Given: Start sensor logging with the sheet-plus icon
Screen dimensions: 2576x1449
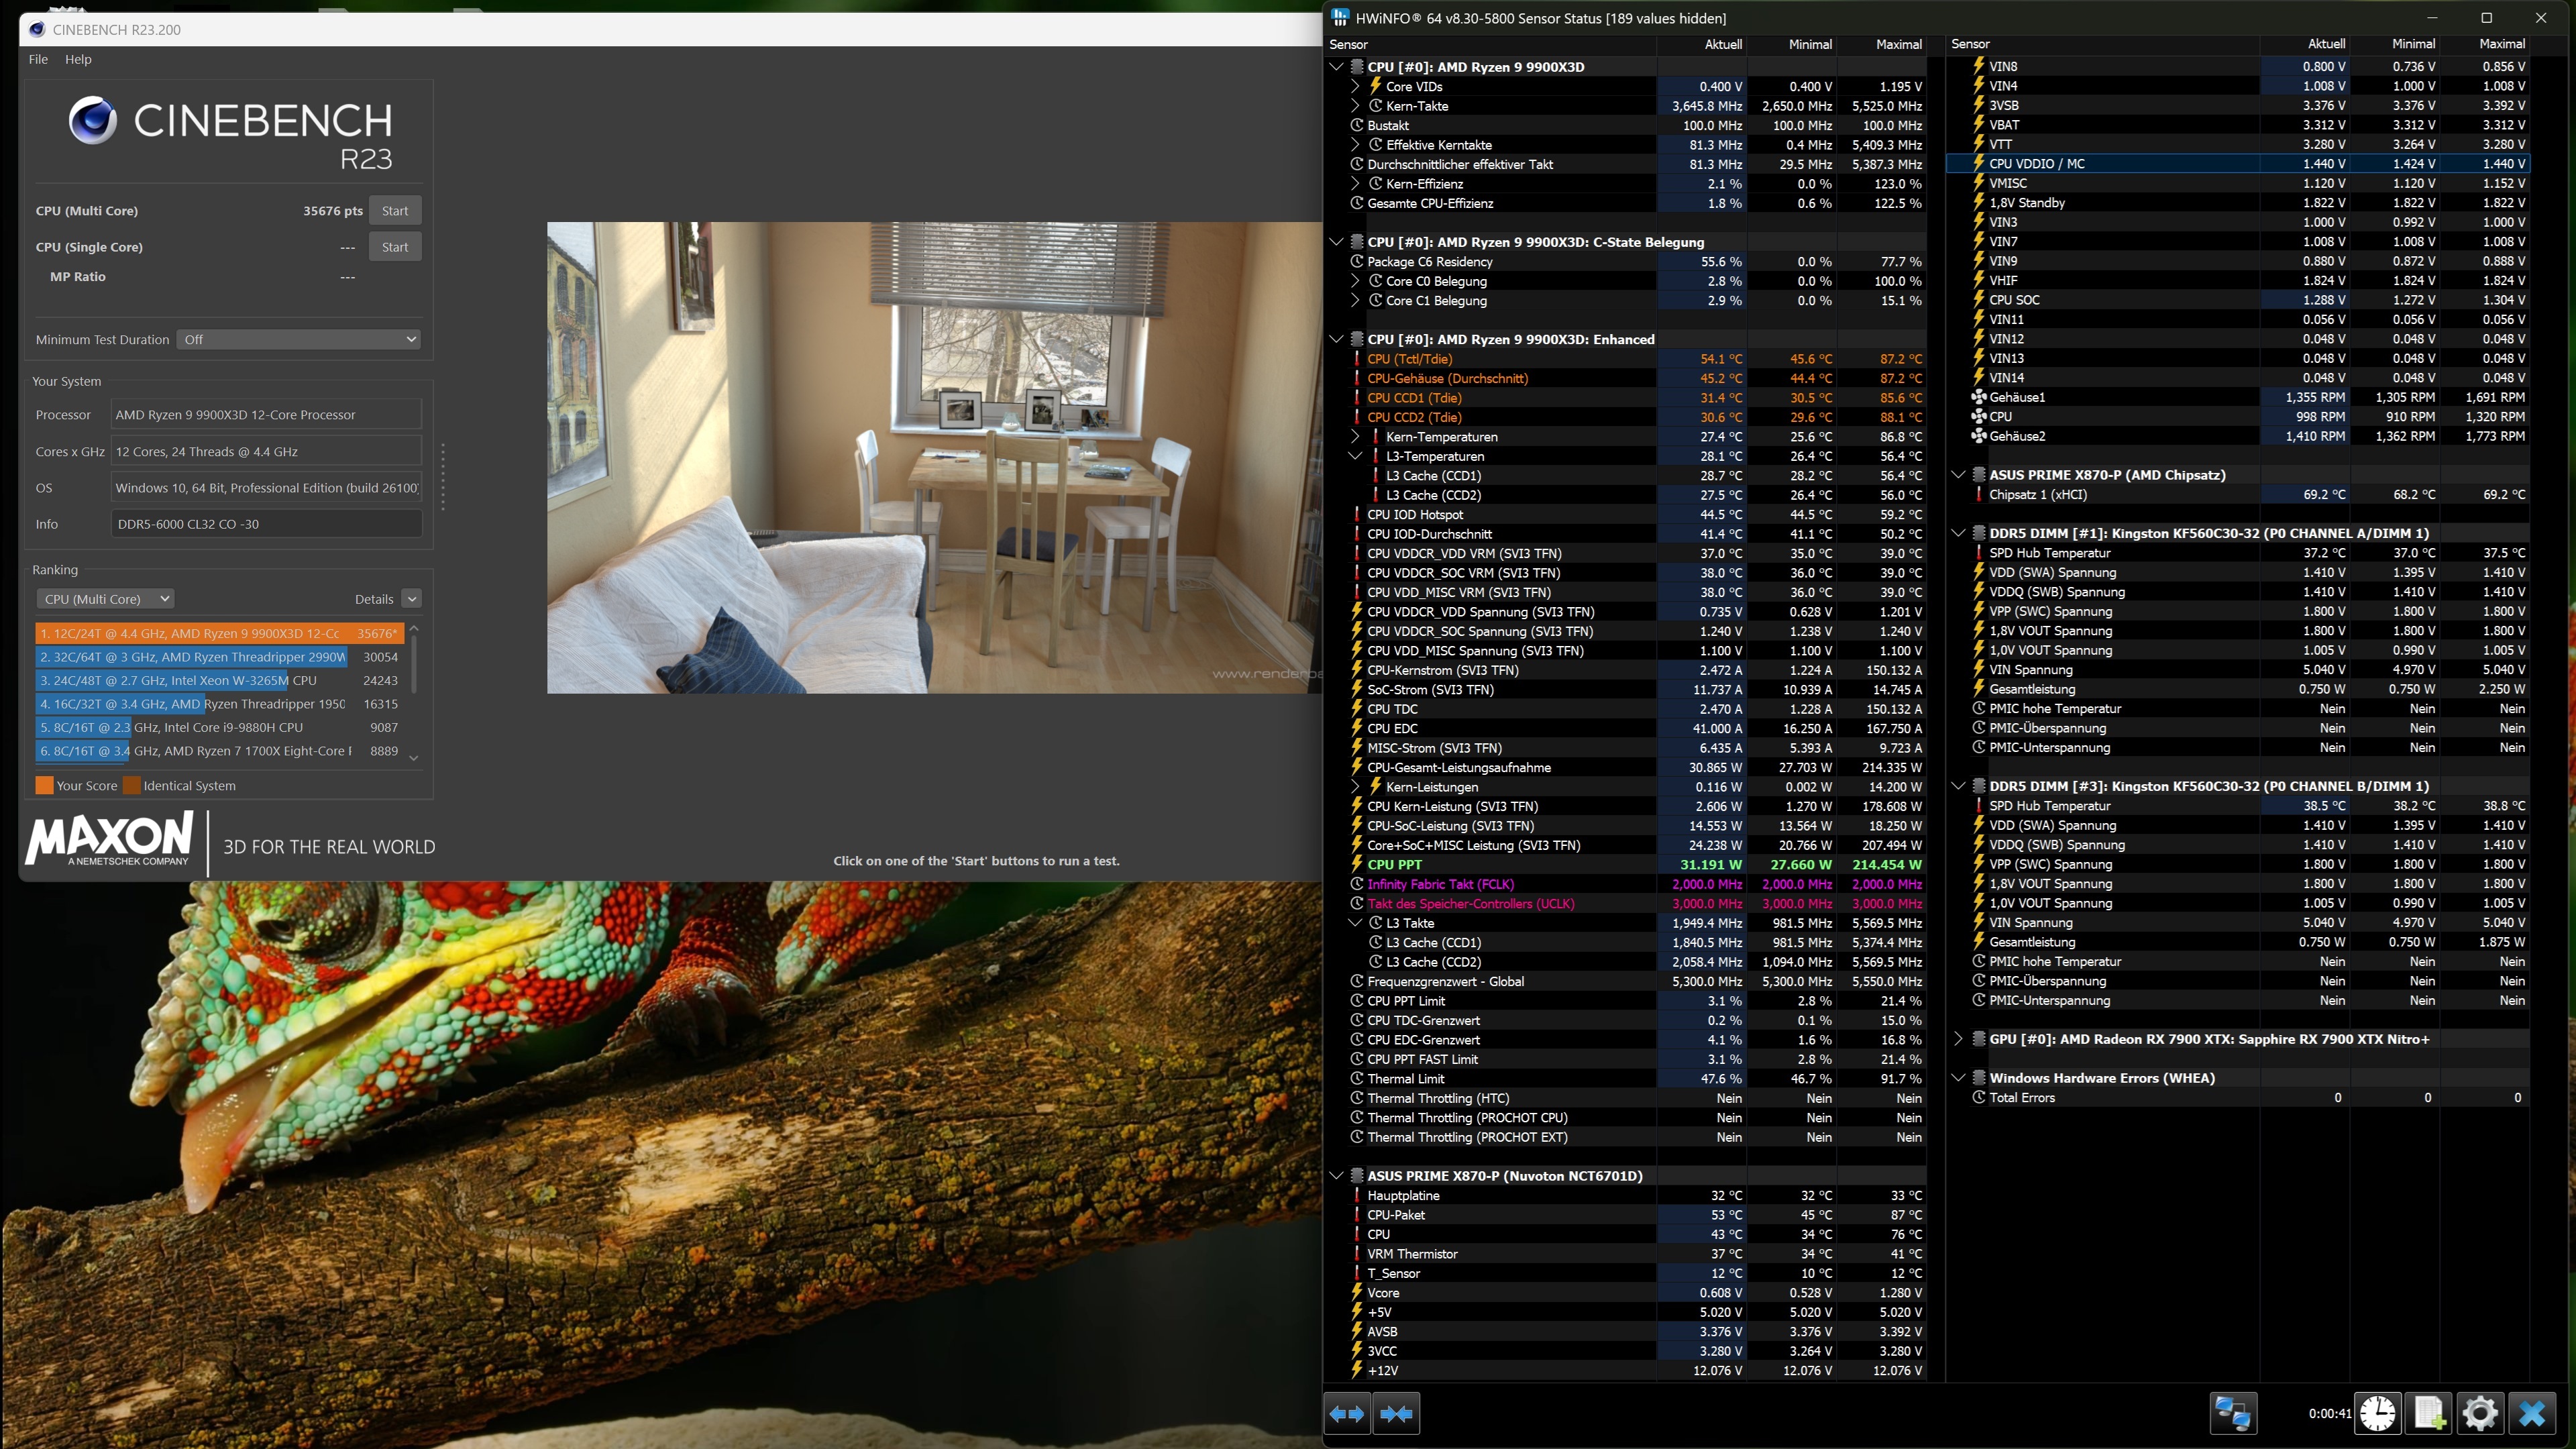Looking at the screenshot, I should click(x=2429, y=1413).
